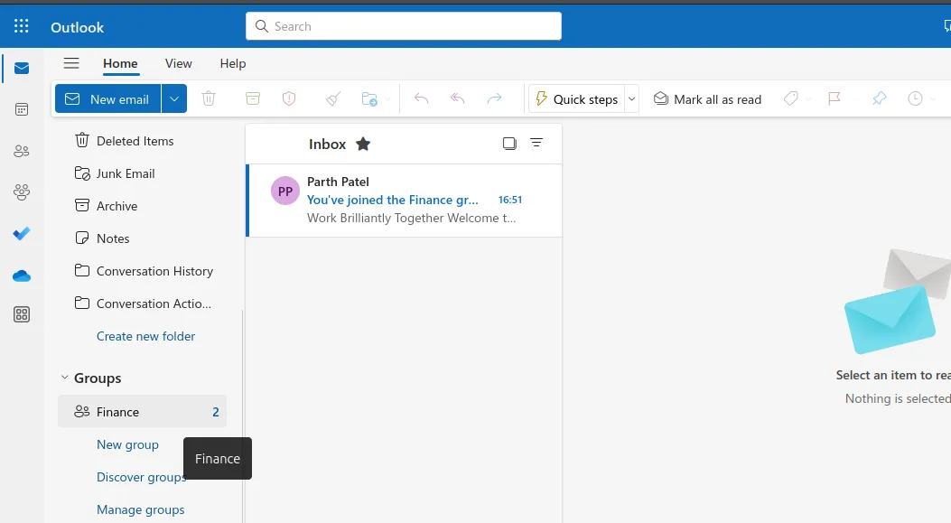
Task: Toggle the Inbox favorite star
Action: click(x=363, y=144)
